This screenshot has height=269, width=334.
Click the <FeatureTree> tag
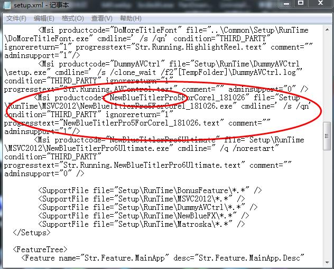click(x=40, y=249)
